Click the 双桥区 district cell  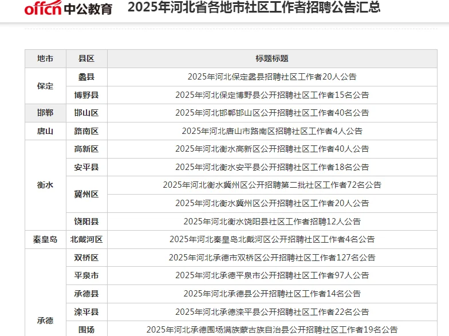click(86, 258)
